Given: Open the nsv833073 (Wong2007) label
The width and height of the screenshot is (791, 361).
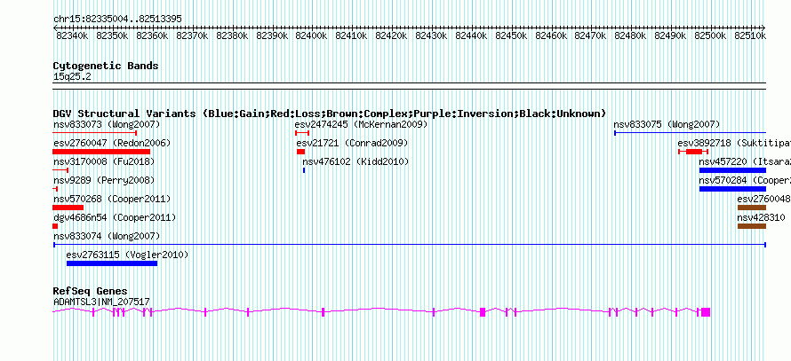Looking at the screenshot, I should [x=107, y=124].
